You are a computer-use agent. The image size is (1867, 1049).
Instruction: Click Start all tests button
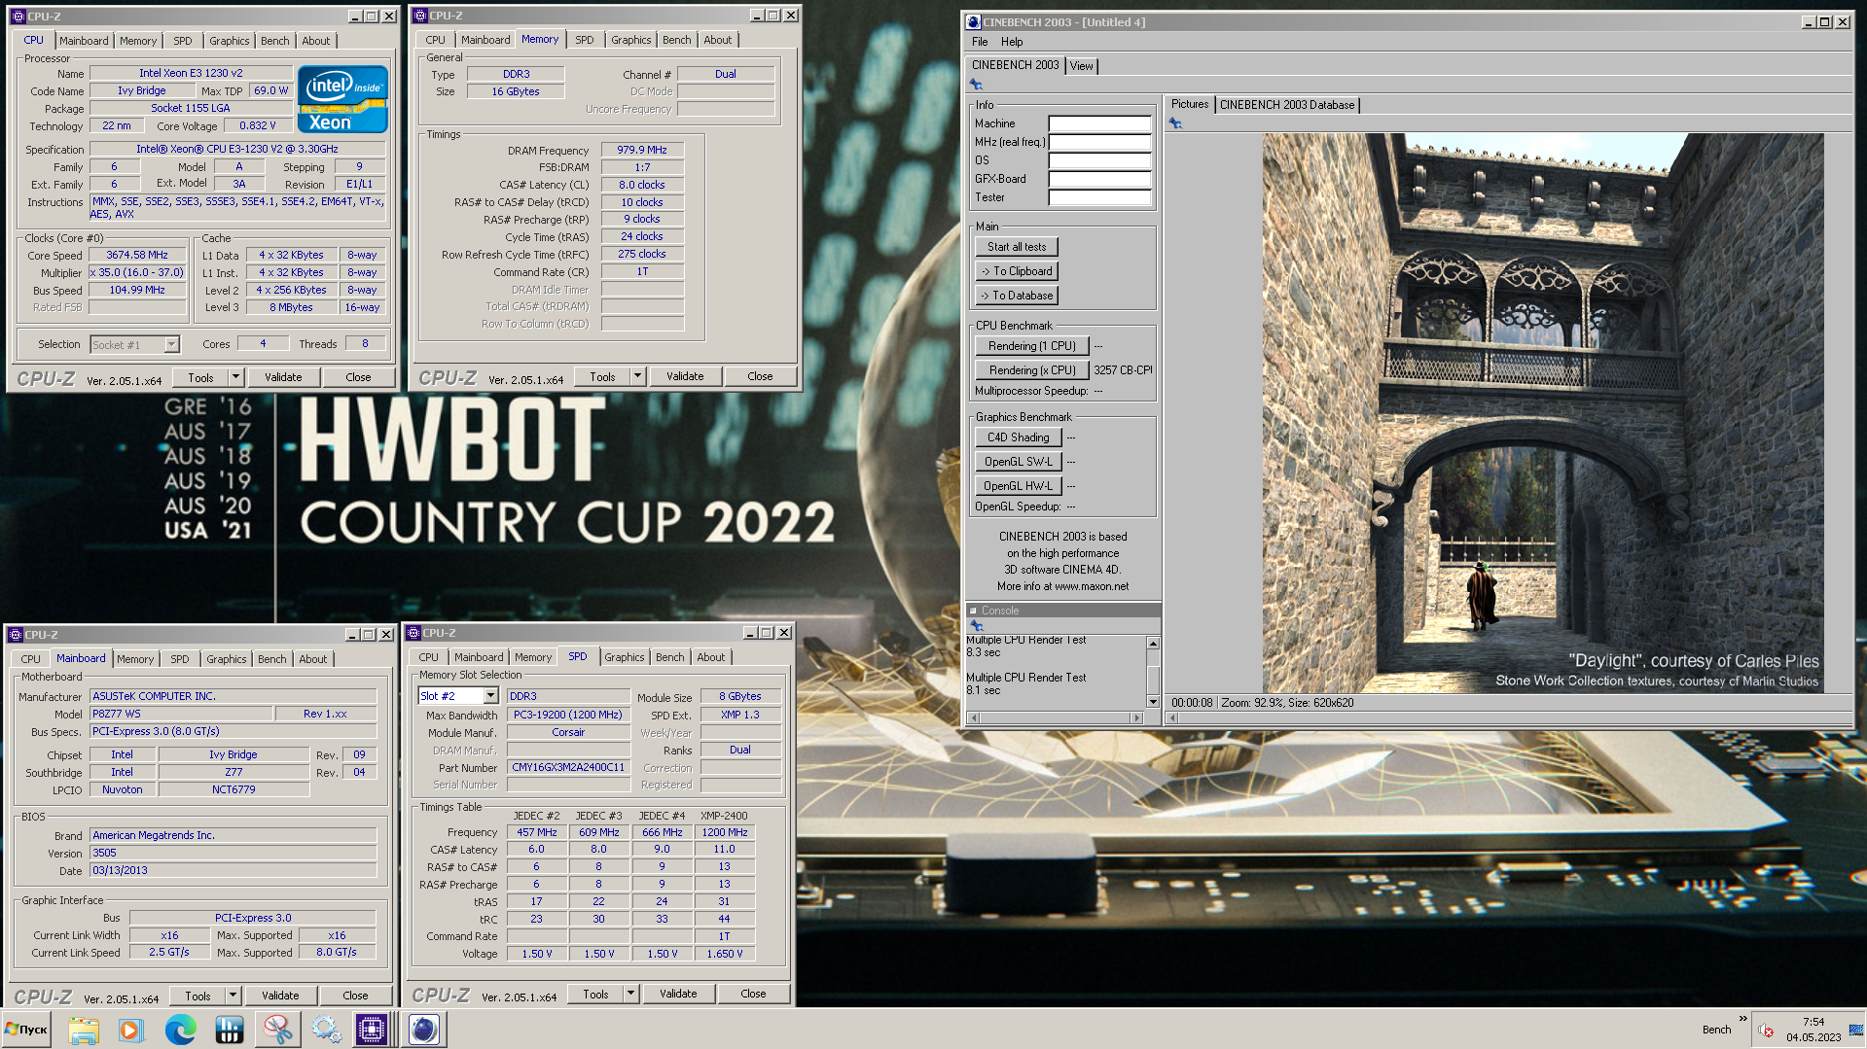tap(1017, 247)
